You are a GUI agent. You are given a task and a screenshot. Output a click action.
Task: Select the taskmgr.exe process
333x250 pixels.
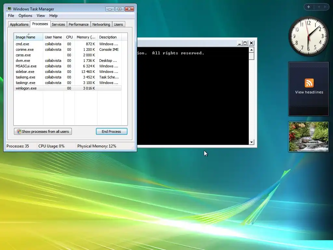(x=68, y=83)
